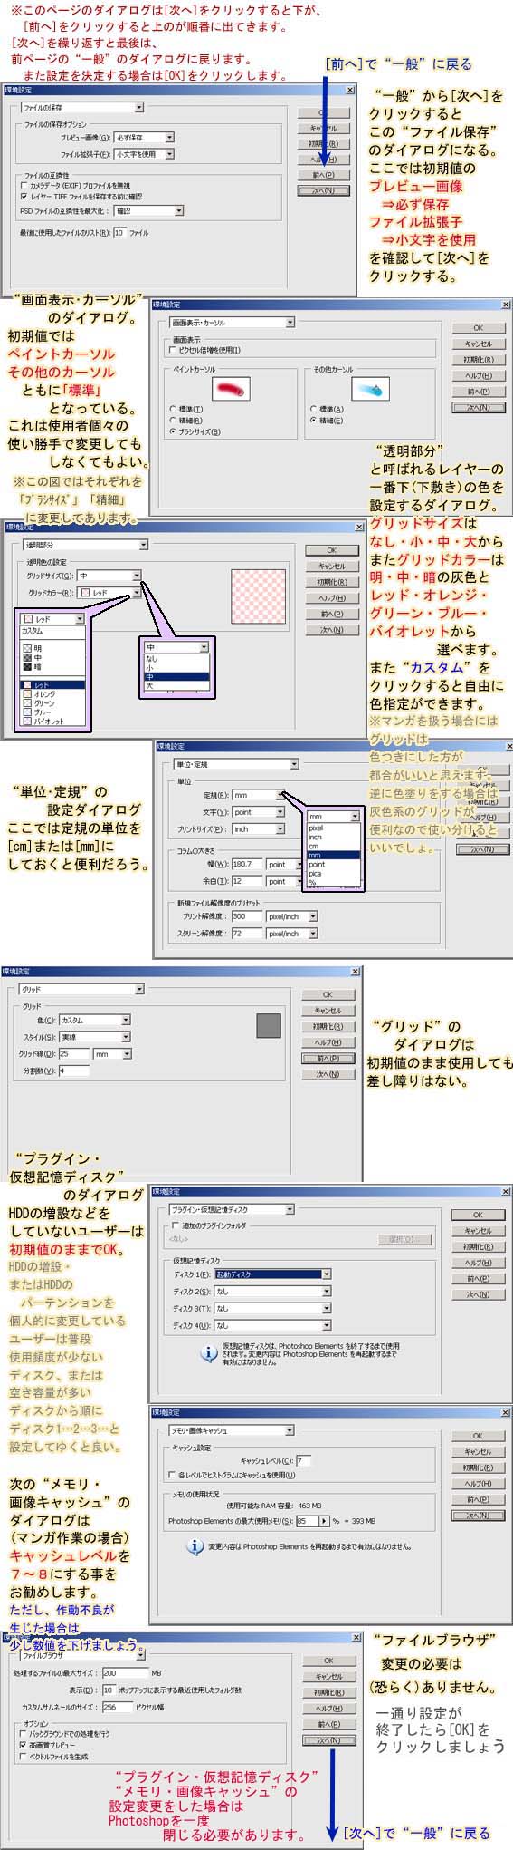
Task: Click the red paint cursor preview icon
Action: 230,389
